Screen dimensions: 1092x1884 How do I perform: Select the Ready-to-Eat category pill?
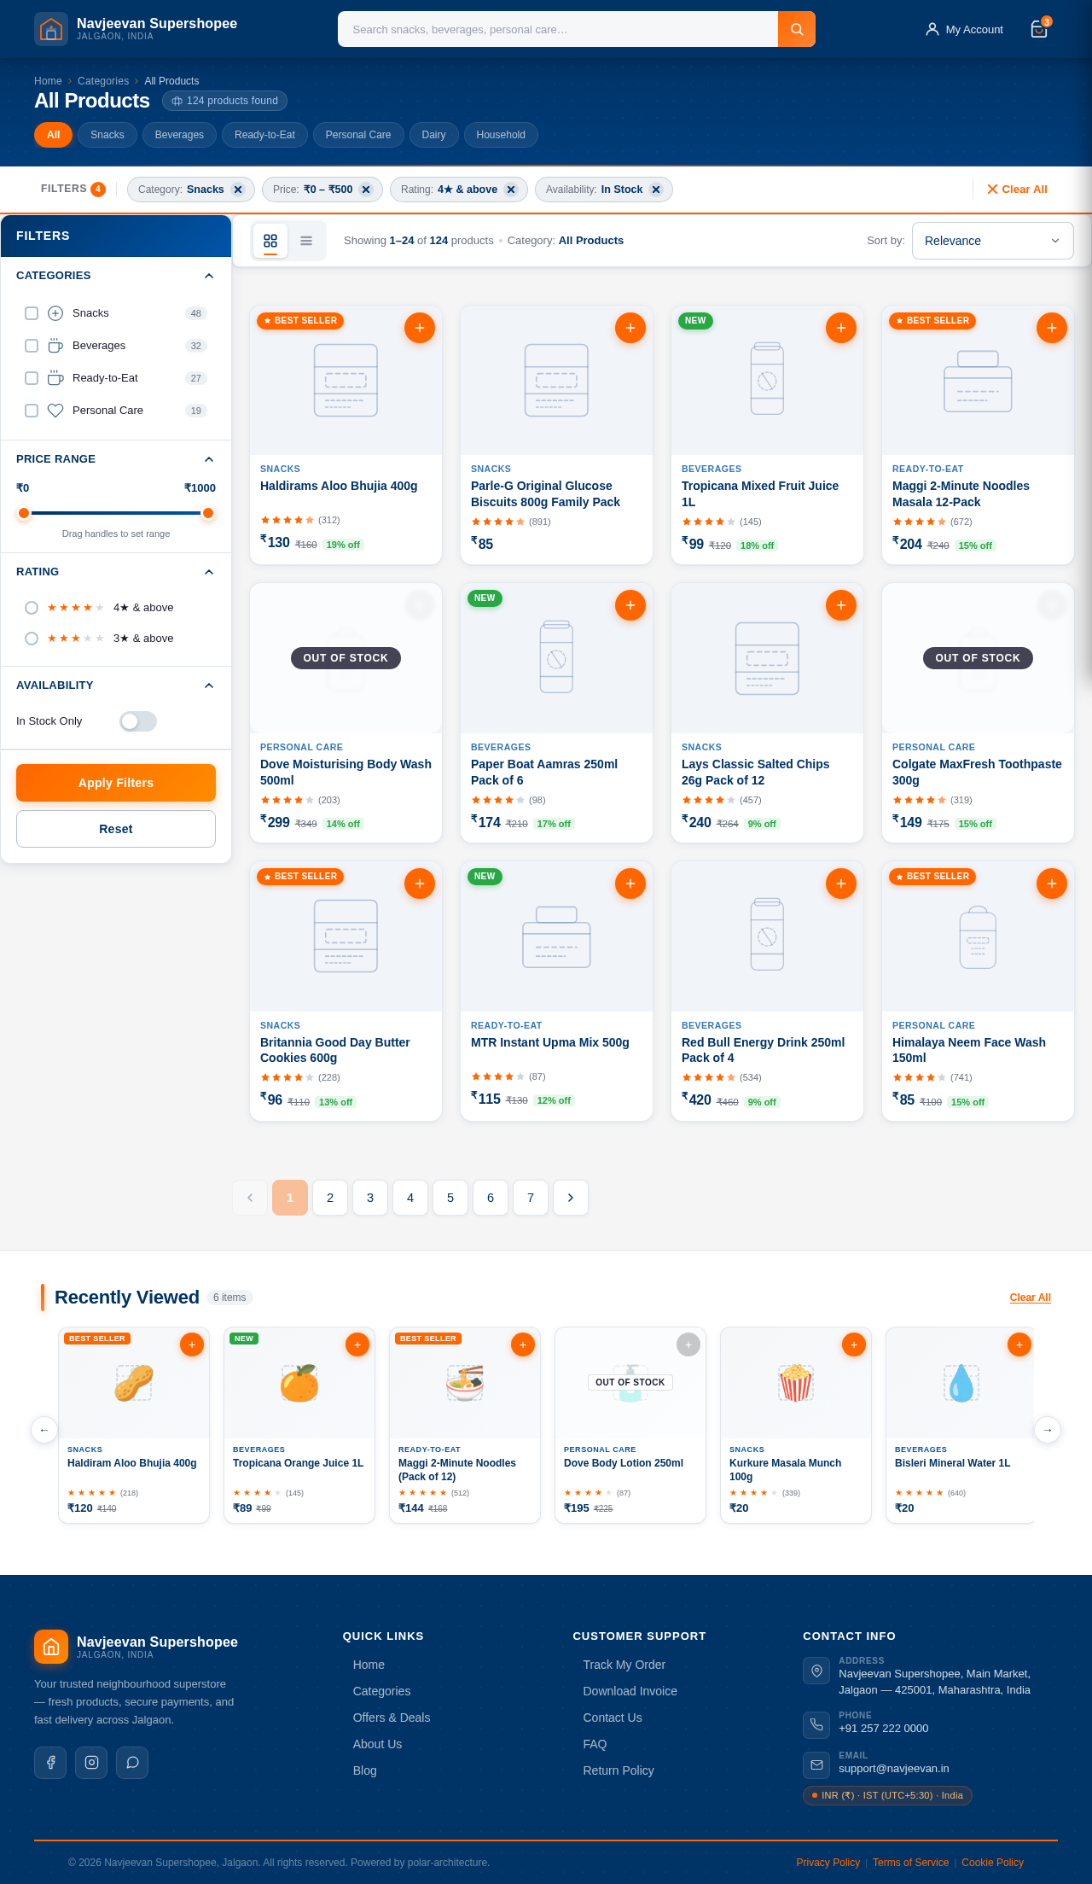pyautogui.click(x=264, y=135)
